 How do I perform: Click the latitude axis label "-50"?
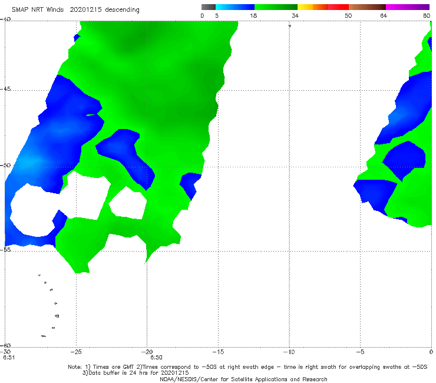[x=5, y=166]
